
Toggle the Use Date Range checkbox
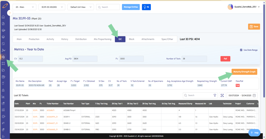241,50
